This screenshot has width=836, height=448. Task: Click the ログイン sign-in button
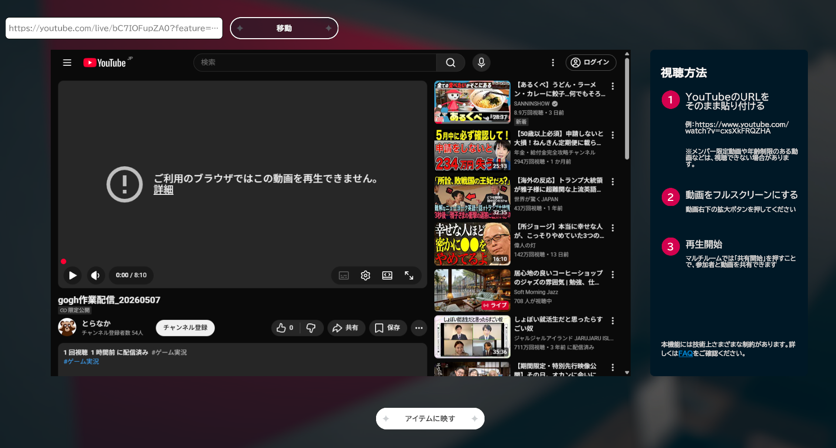click(591, 62)
